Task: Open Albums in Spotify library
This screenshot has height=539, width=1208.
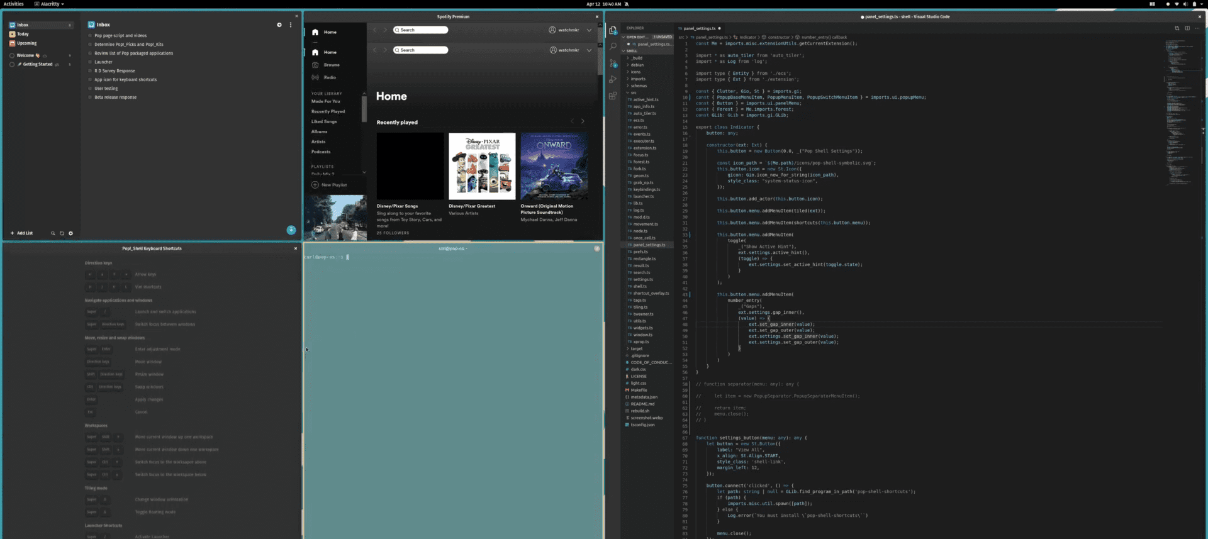Action: click(319, 131)
